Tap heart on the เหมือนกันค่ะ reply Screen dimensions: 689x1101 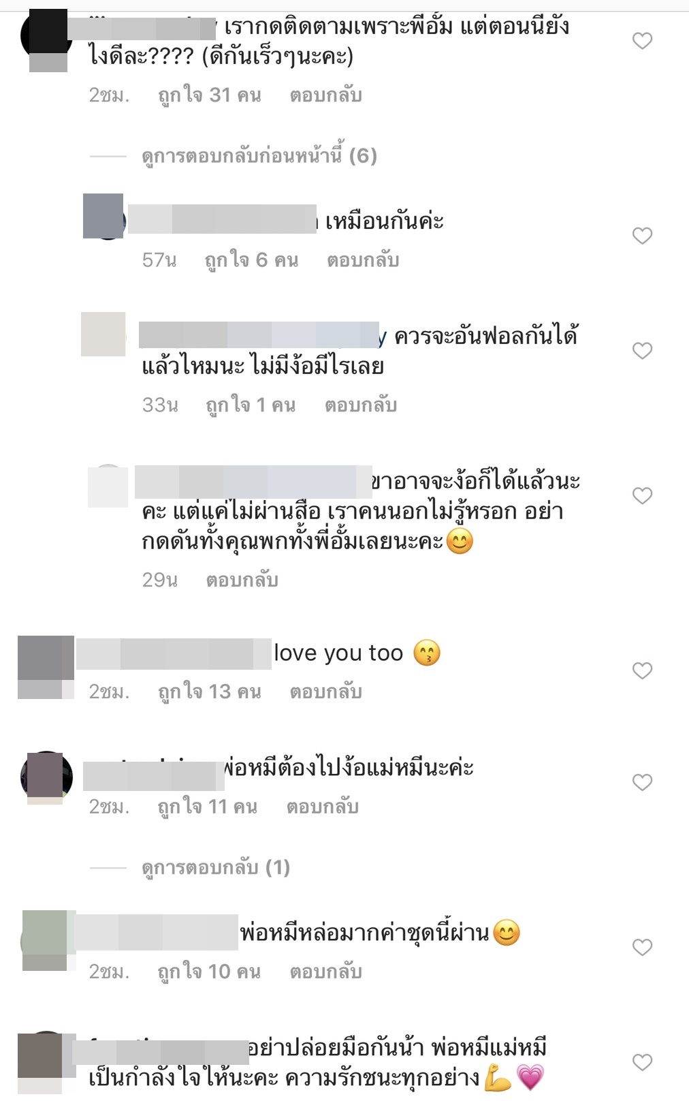(642, 236)
